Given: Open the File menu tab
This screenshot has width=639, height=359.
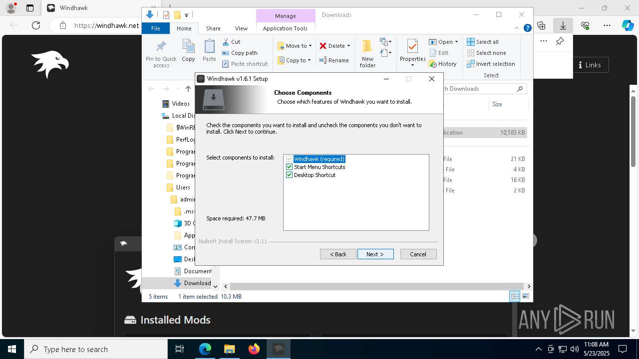Looking at the screenshot, I should coord(156,28).
